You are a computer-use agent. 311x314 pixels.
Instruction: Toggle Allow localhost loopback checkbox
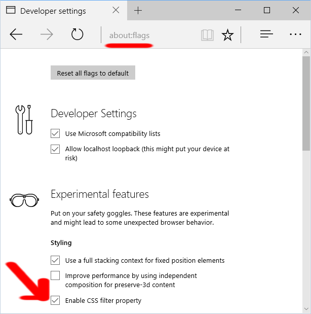[55, 149]
